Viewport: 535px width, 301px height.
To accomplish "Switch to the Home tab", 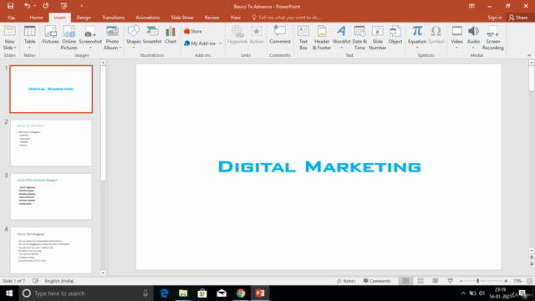I will click(x=36, y=18).
